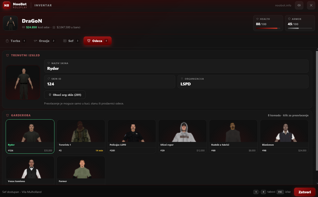Viewport: 318px width, 197px height.
Task: Click the tag icon beside SKIN ID
Action: coord(48,78)
